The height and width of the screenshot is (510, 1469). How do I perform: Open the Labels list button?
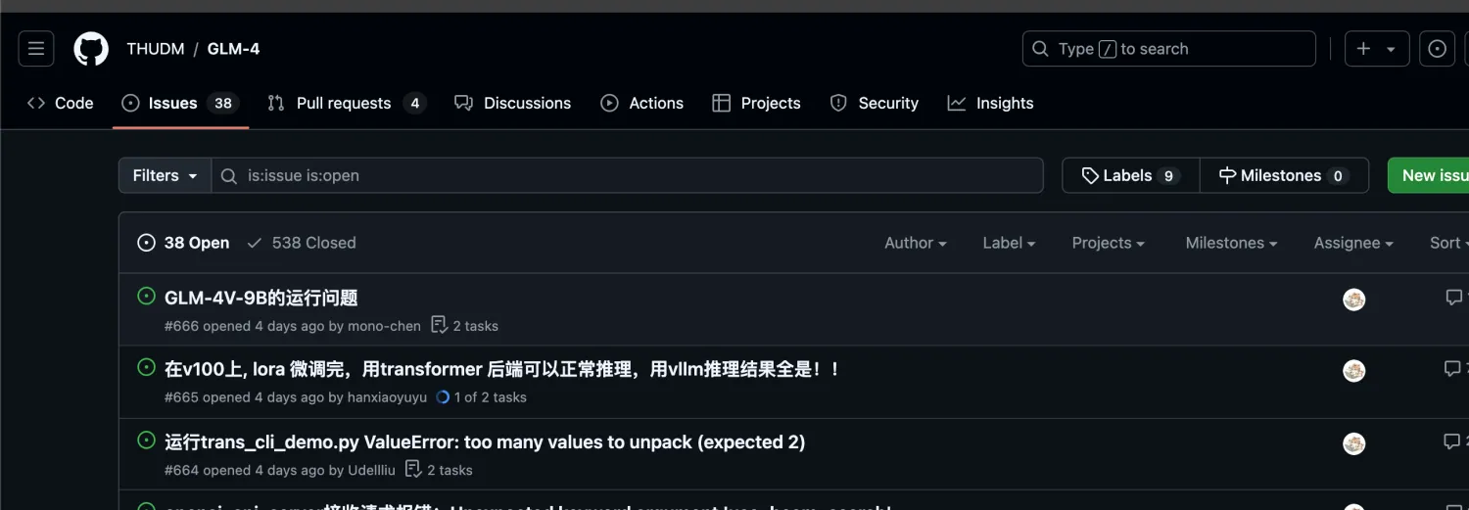(x=1130, y=175)
